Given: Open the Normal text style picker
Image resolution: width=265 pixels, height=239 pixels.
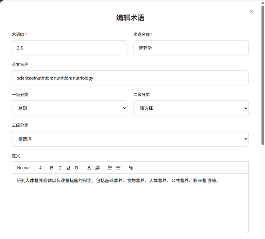Looking at the screenshot, I should [29, 168].
